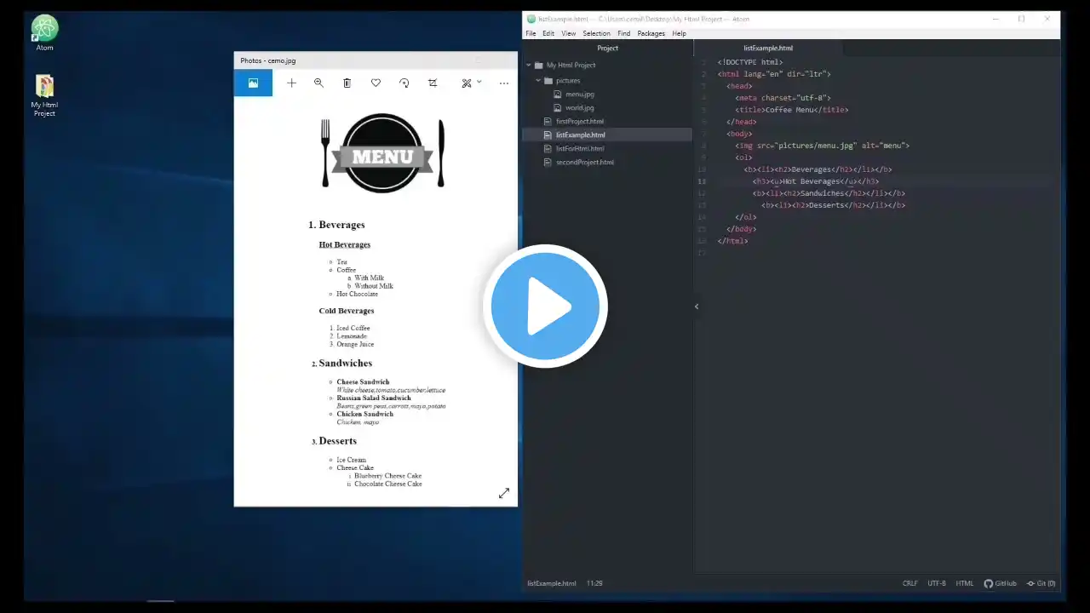Change the UTF-8 encoding in status bar

click(x=937, y=583)
